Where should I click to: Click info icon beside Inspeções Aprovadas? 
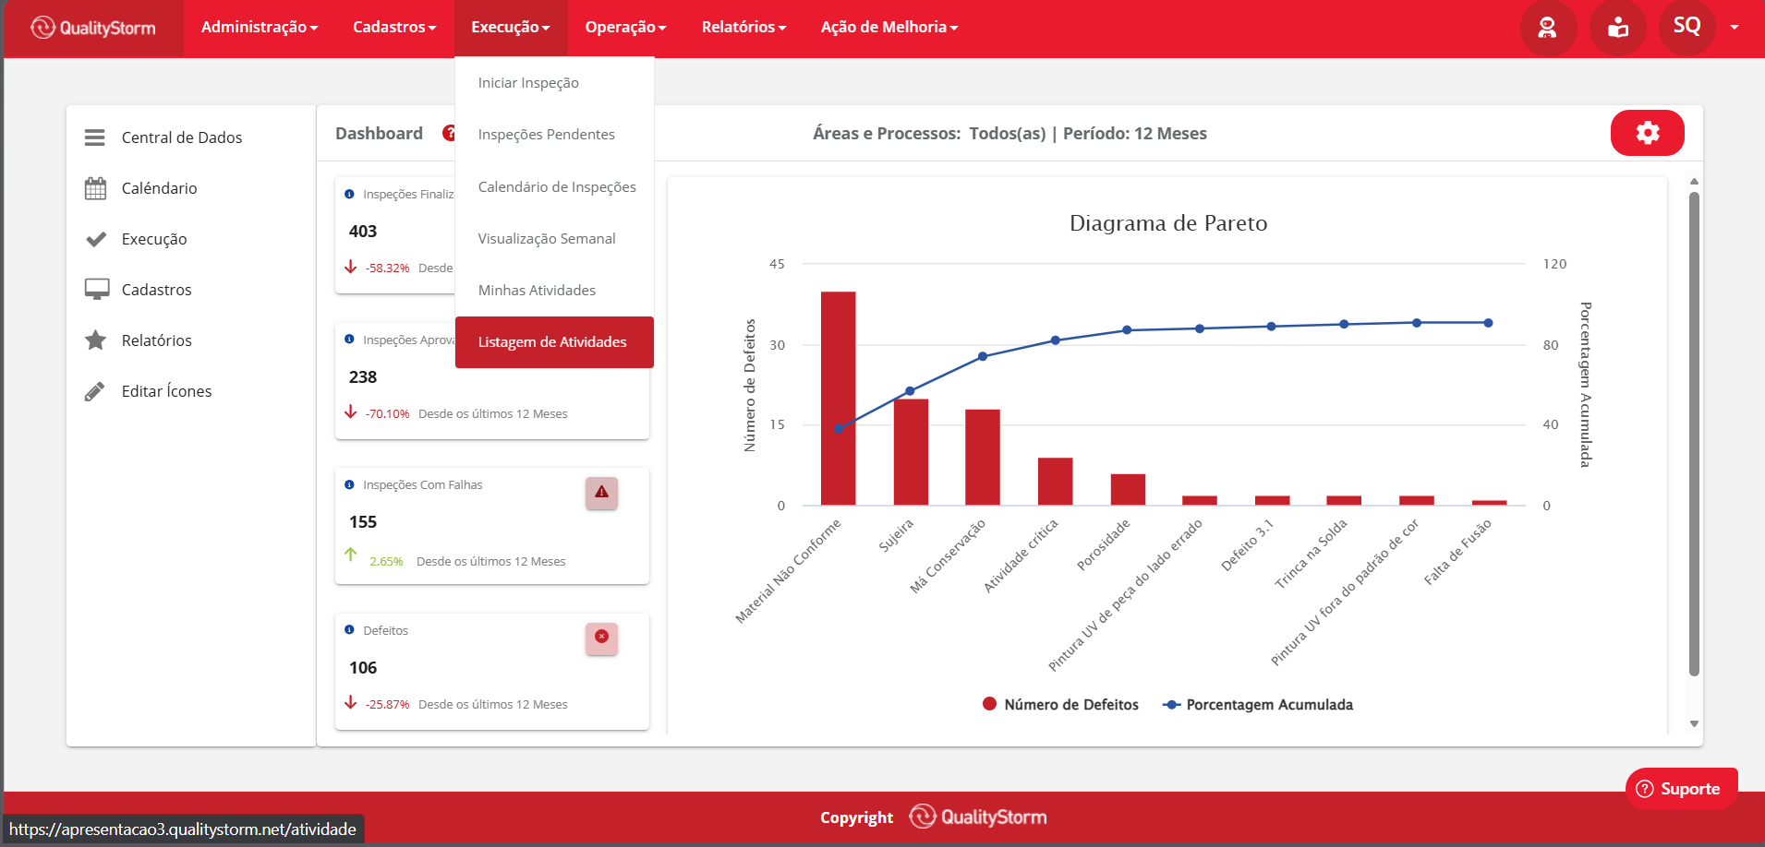point(349,340)
